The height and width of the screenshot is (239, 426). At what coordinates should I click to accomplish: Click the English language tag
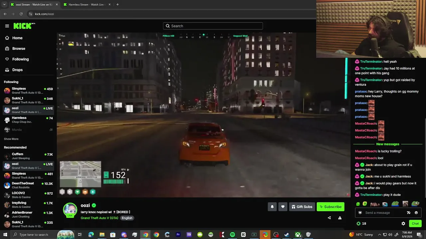pyautogui.click(x=127, y=218)
